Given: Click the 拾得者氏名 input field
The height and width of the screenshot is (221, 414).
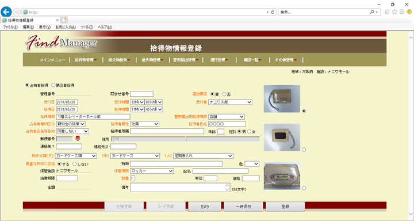Looking at the screenshot, I should [227, 124].
